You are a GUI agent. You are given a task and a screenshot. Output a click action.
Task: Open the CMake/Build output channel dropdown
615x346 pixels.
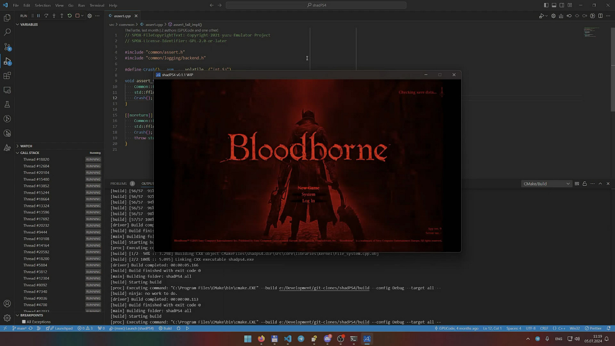[x=546, y=184]
